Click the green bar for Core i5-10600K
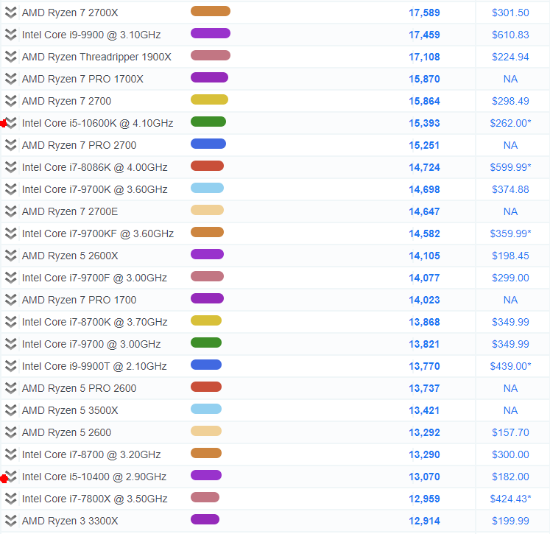 point(208,122)
